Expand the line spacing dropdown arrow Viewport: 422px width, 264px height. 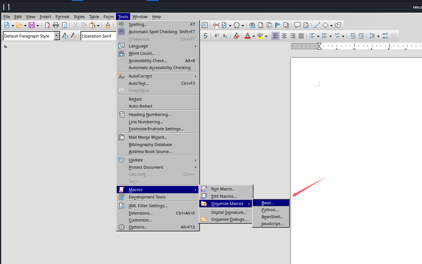(x=378, y=36)
